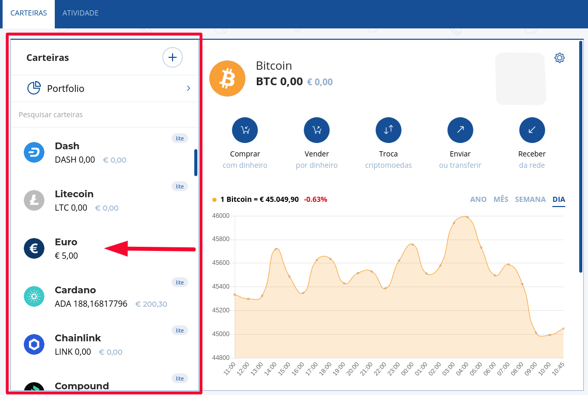
Task: Click the Comprar com dinheiro label
Action: point(245,160)
